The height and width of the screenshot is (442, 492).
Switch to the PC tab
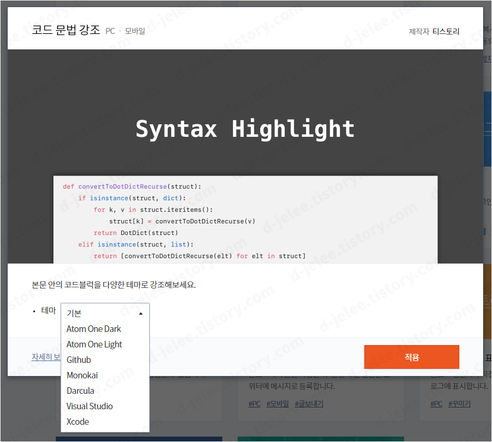[x=110, y=31]
